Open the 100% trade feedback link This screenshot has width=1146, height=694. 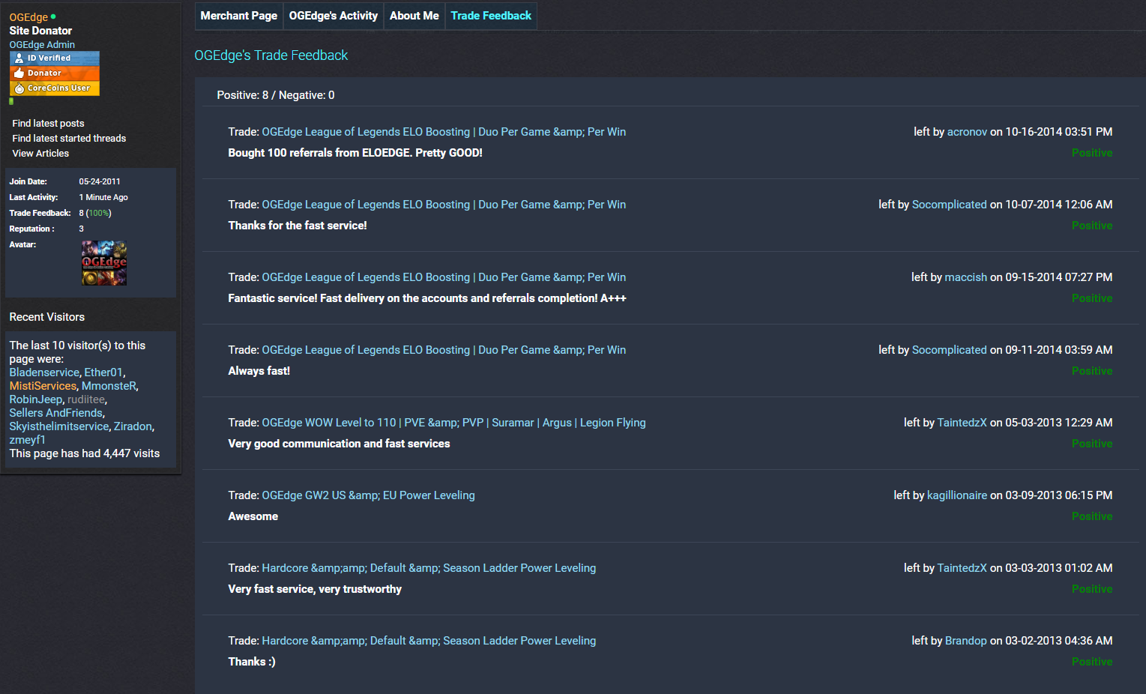pyautogui.click(x=99, y=214)
